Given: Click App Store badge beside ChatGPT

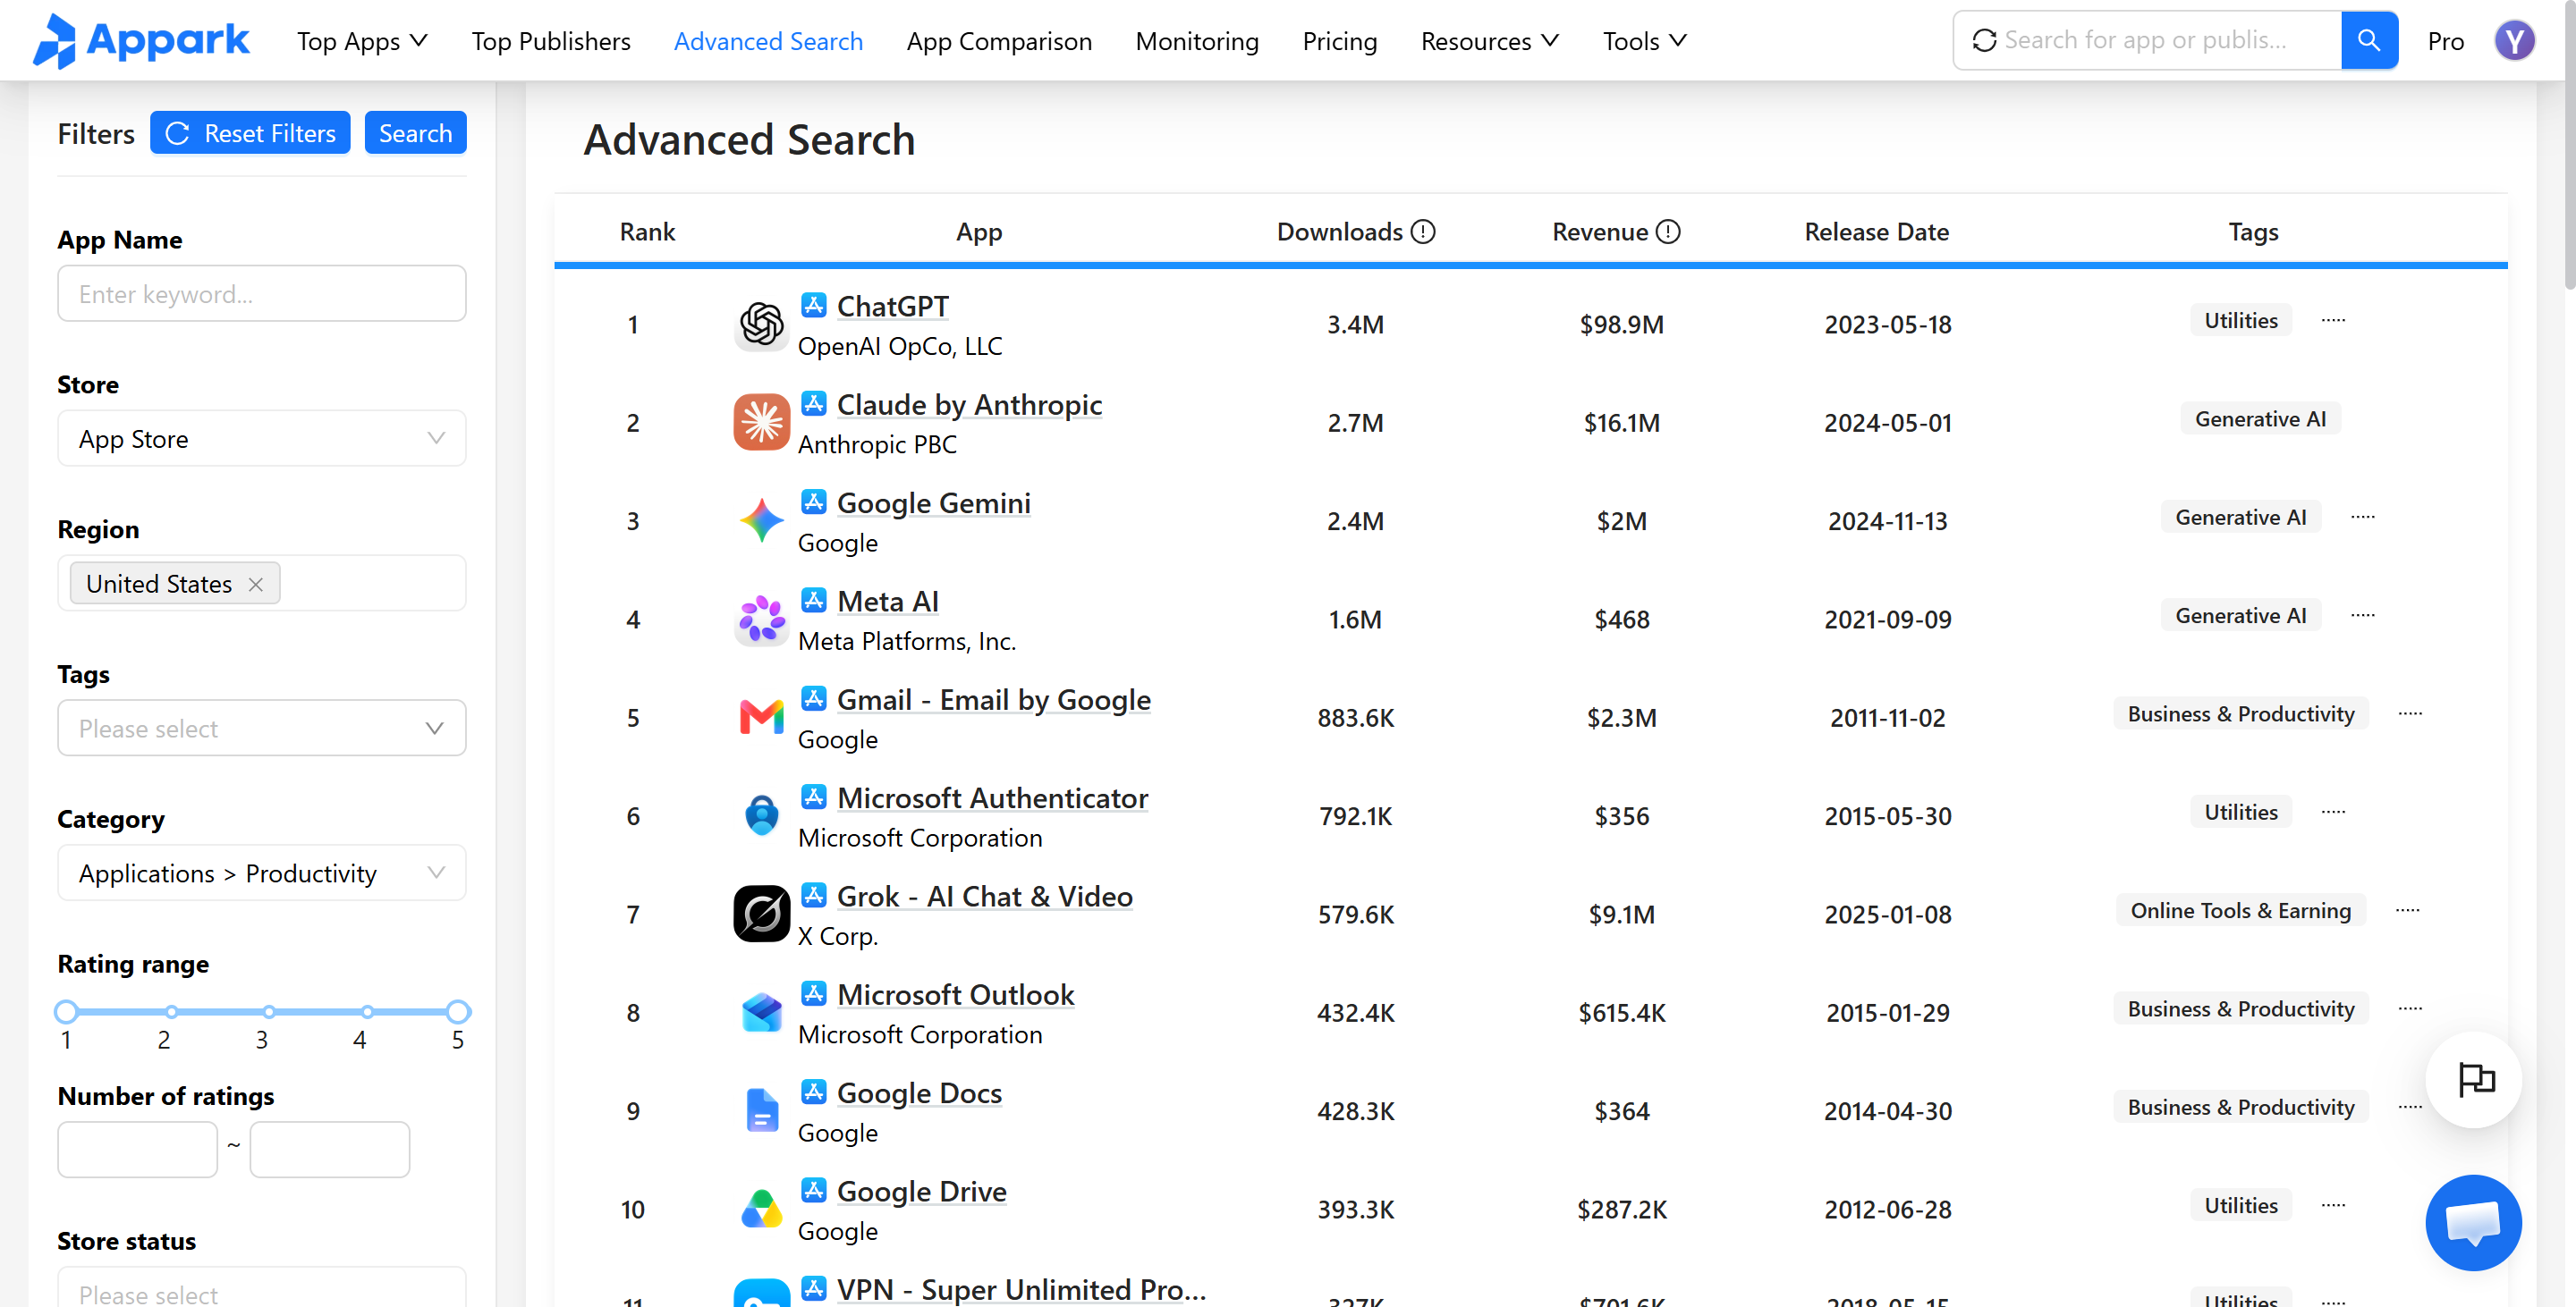Looking at the screenshot, I should pos(813,305).
